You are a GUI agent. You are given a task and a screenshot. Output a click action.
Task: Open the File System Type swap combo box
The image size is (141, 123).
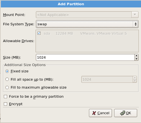click(x=87, y=24)
